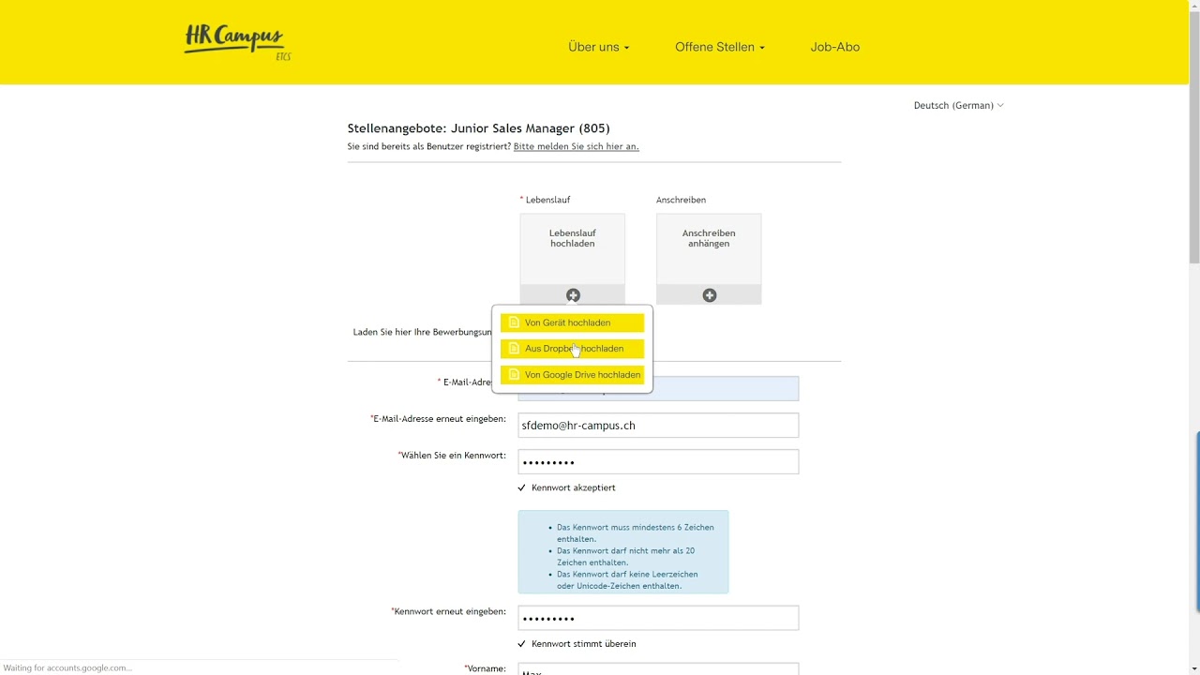Screen dimensions: 1200x675
Task: Click document icon beside Von Google Drive hochladen
Action: point(514,375)
